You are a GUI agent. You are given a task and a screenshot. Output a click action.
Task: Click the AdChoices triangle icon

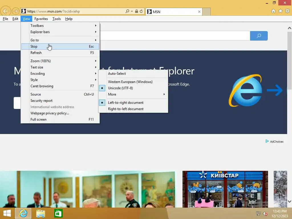(x=267, y=141)
